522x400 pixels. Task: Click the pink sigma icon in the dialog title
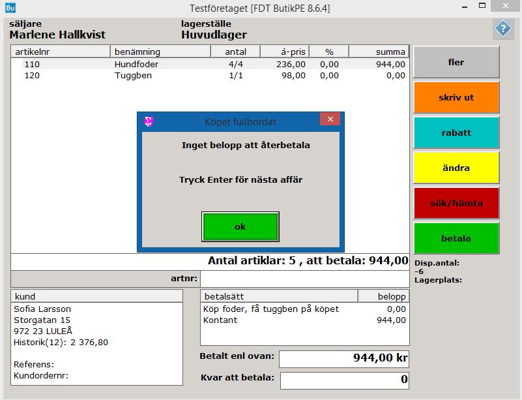tap(149, 121)
